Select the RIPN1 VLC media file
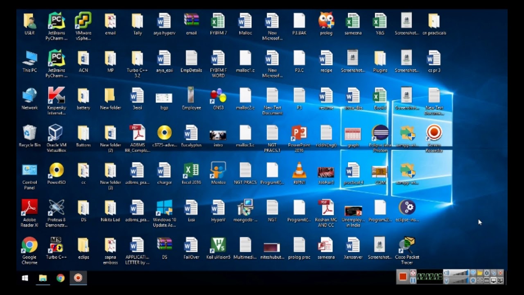 pos(299,173)
